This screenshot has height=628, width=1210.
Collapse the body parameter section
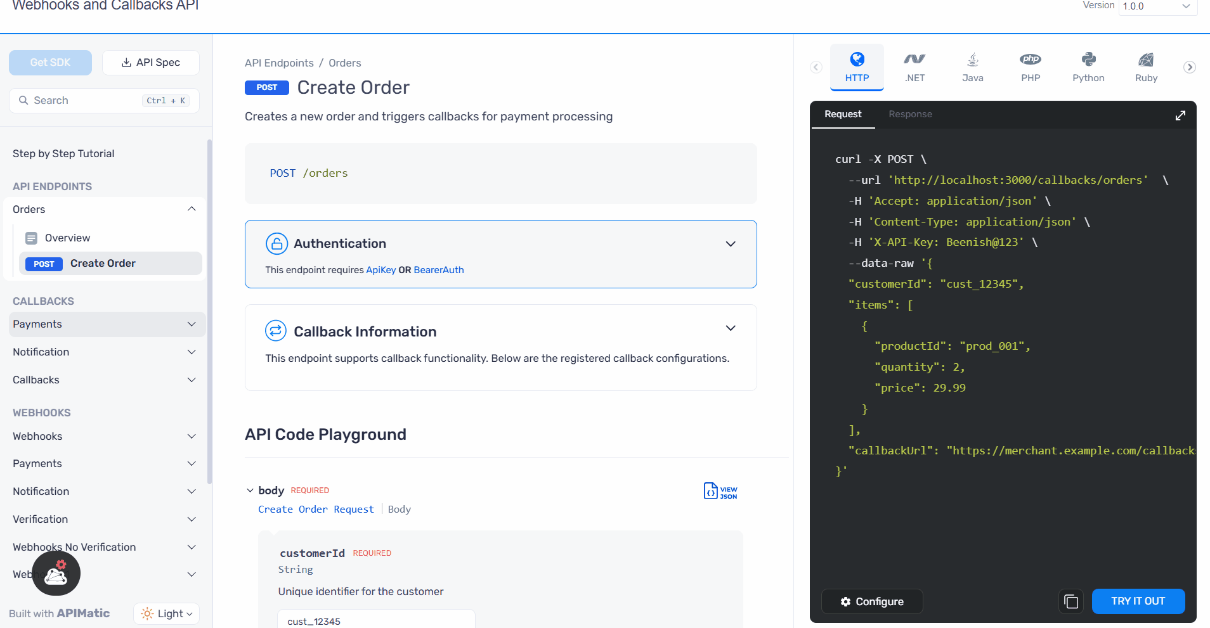tap(250, 490)
